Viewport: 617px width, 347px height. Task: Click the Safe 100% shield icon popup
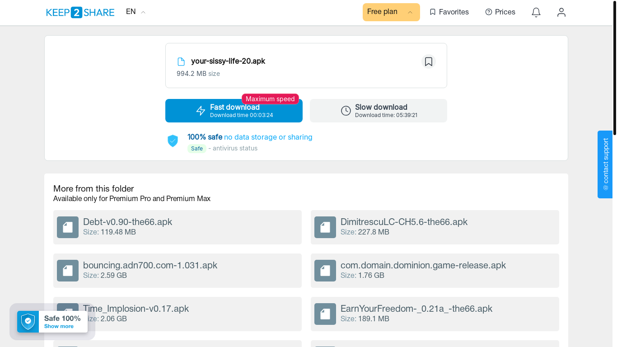tap(28, 322)
